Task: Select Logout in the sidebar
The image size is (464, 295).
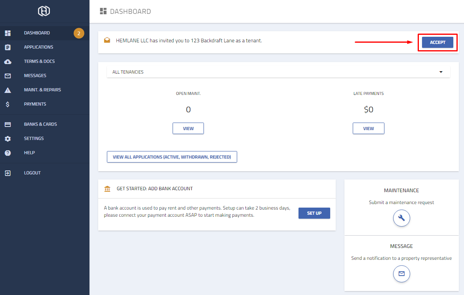Action: (x=32, y=173)
